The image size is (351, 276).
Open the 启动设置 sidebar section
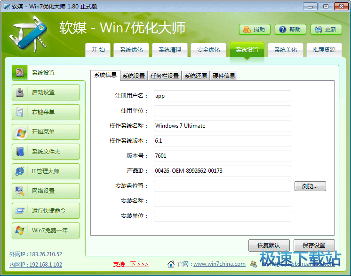point(46,92)
